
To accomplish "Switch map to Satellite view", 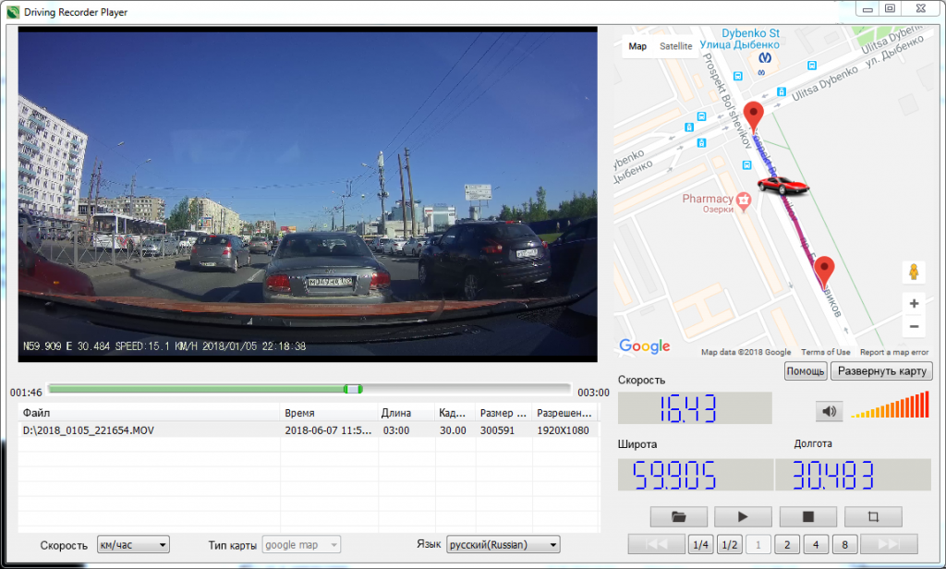I will [675, 45].
